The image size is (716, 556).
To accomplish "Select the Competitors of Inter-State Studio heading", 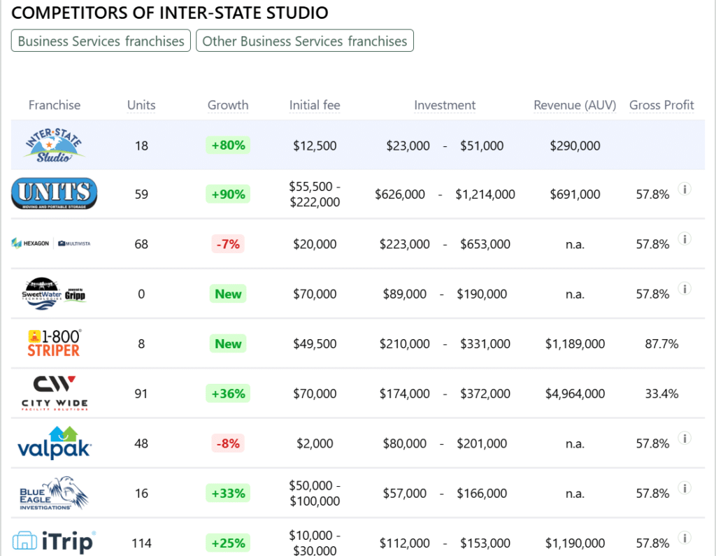I will click(169, 13).
